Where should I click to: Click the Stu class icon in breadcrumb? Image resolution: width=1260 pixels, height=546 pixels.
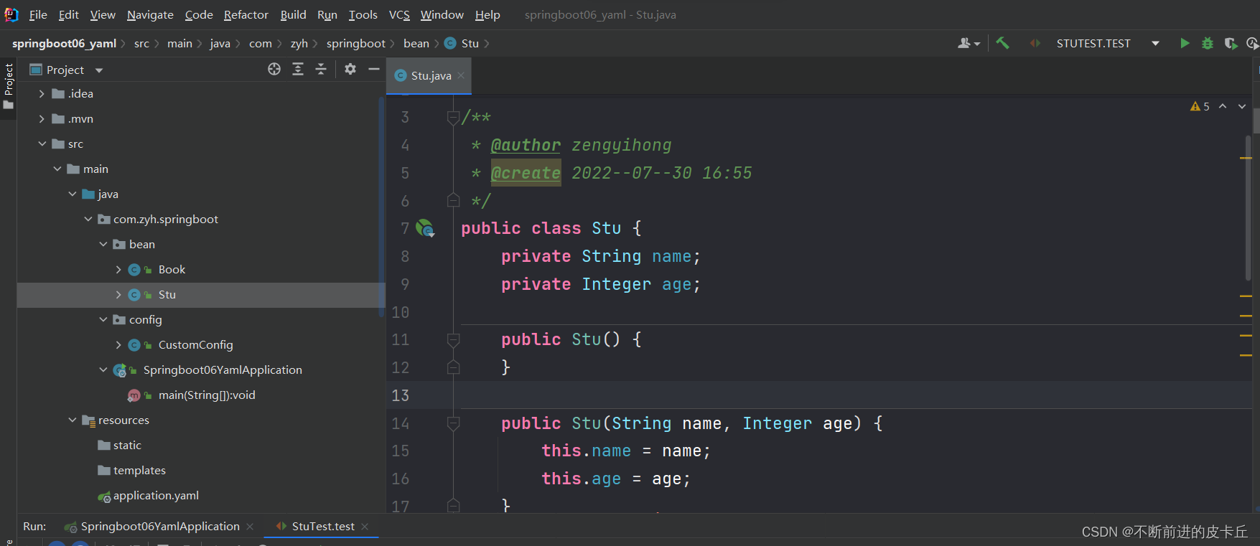coord(450,43)
